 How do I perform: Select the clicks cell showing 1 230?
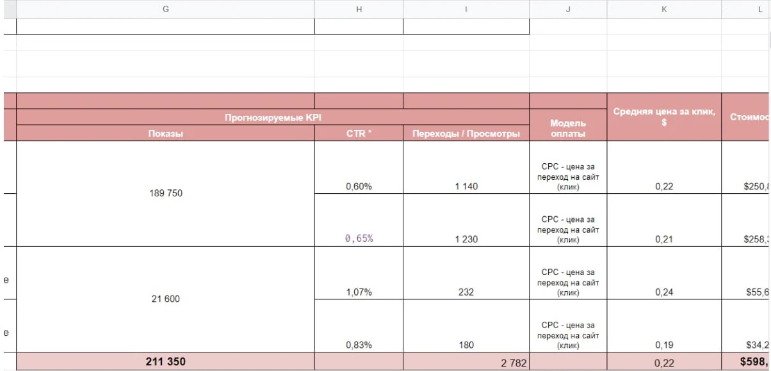click(x=466, y=220)
